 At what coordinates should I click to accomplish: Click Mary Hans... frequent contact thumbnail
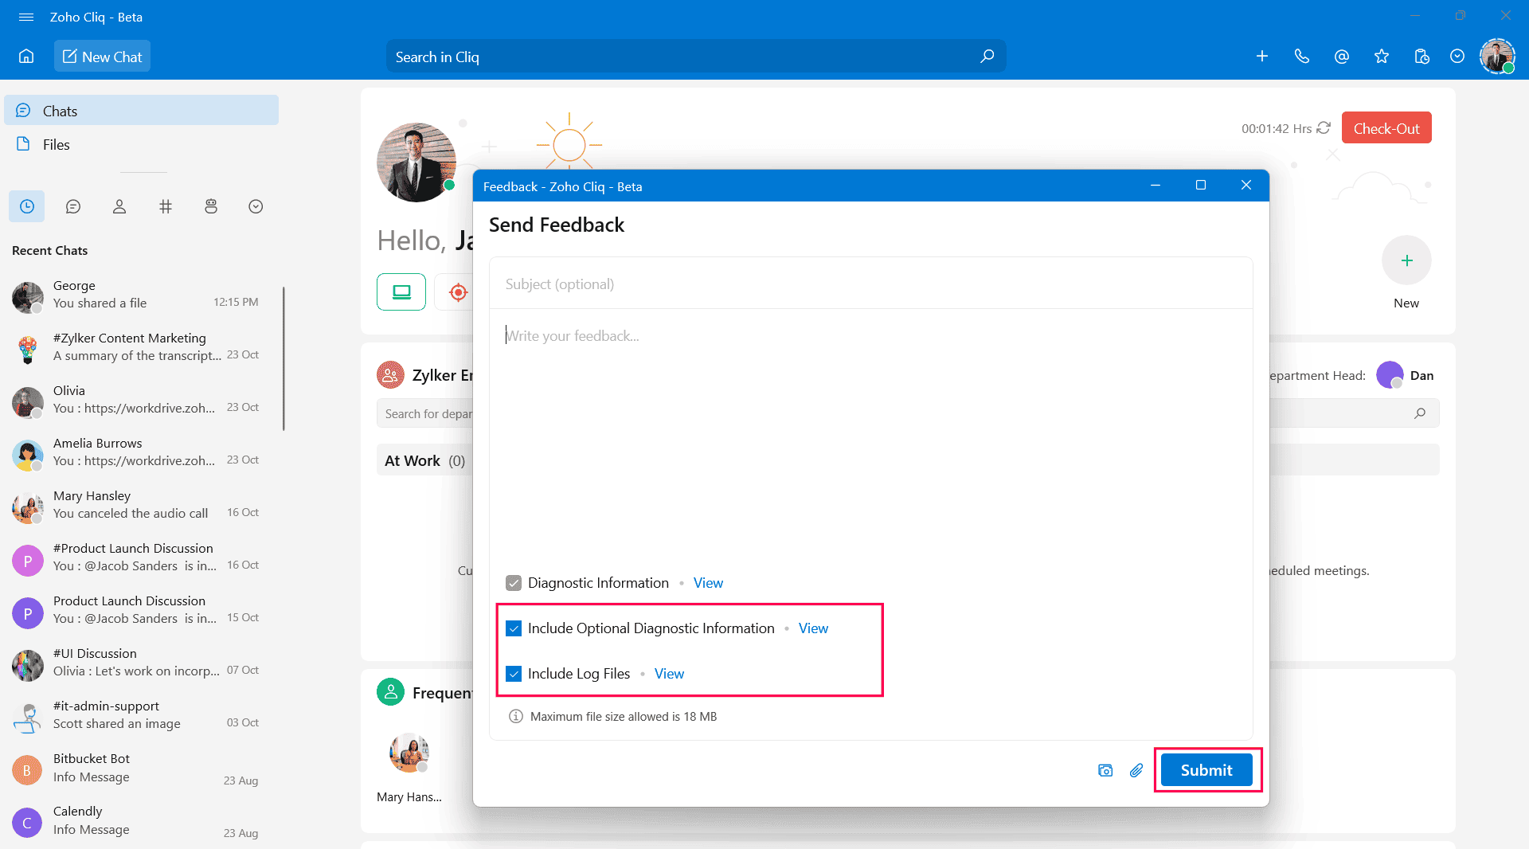coord(409,753)
